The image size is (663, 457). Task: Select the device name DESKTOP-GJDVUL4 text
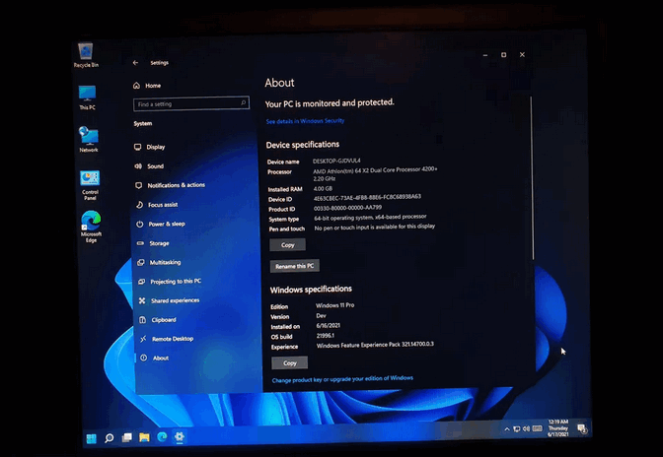click(336, 161)
